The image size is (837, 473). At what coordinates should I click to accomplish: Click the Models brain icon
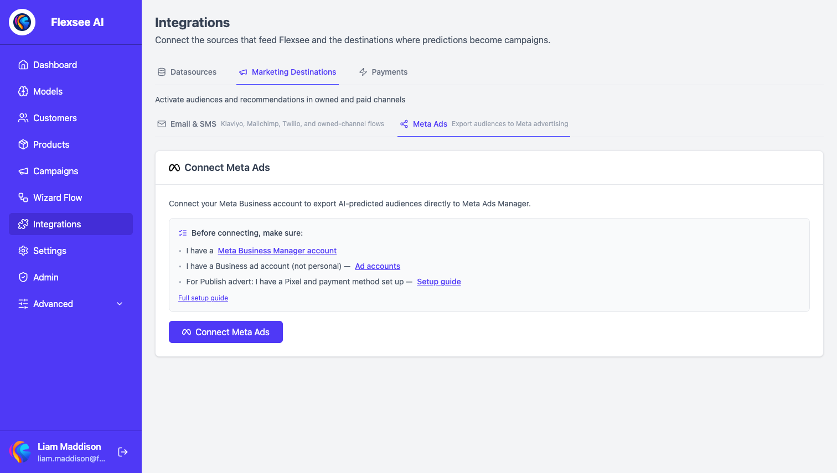pos(23,91)
